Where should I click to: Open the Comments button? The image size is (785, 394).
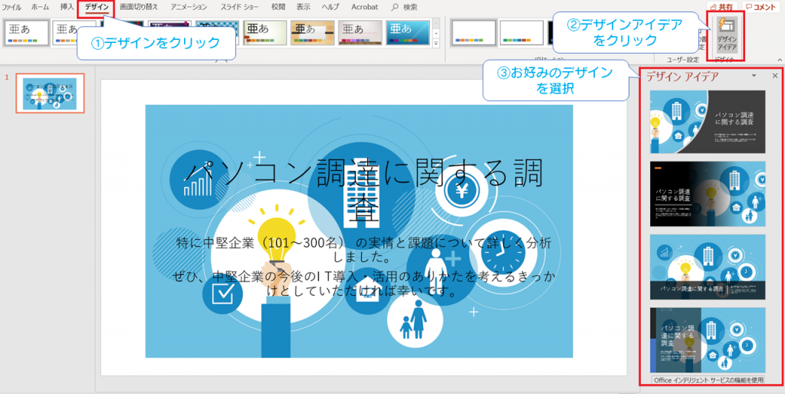(x=761, y=7)
